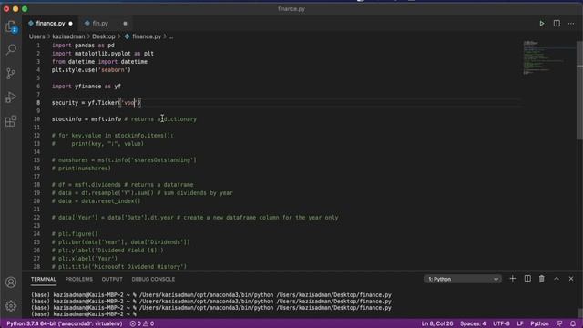Click '# plt.figure()' comment line
The width and height of the screenshot is (583, 328).
75,234
